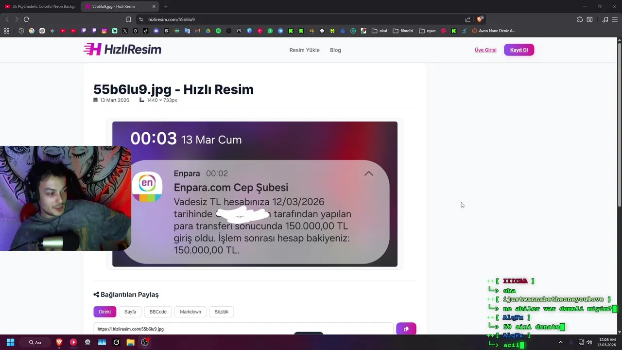Go back with the browser back arrow
Image resolution: width=622 pixels, height=350 pixels.
tap(7, 19)
